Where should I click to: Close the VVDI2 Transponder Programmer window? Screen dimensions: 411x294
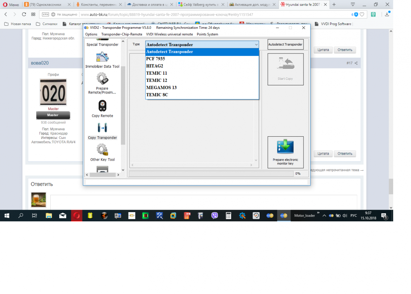pyautogui.click(x=303, y=28)
